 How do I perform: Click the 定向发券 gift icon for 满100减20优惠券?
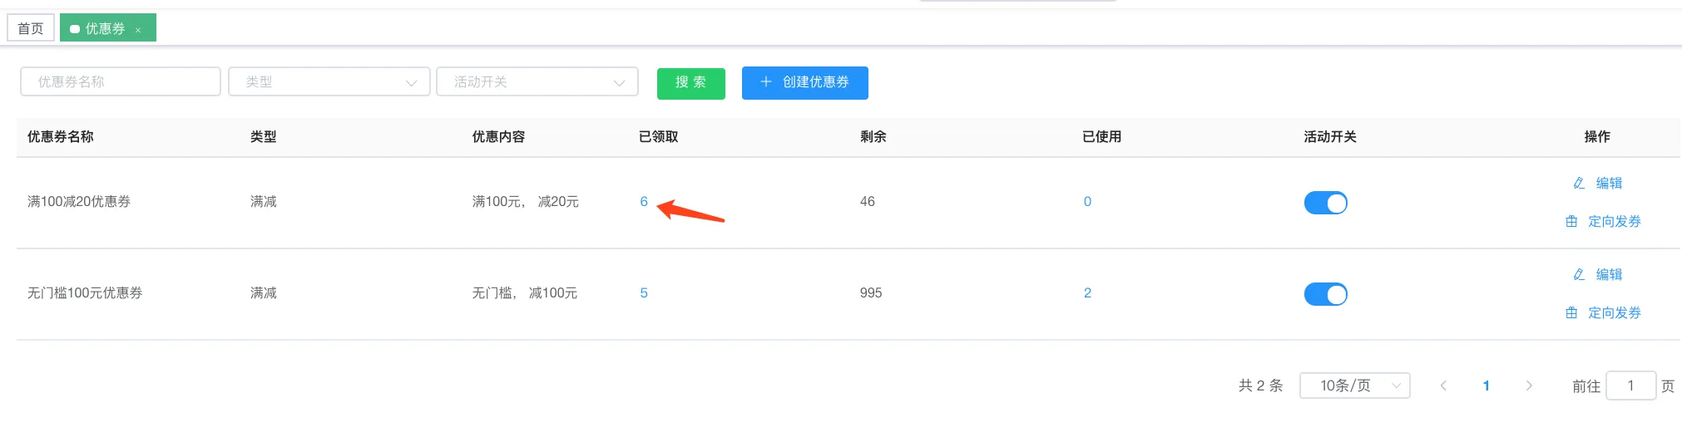(1571, 221)
